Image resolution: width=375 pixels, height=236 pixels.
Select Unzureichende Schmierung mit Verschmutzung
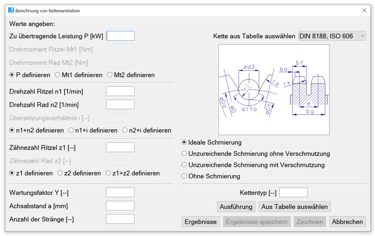click(184, 165)
